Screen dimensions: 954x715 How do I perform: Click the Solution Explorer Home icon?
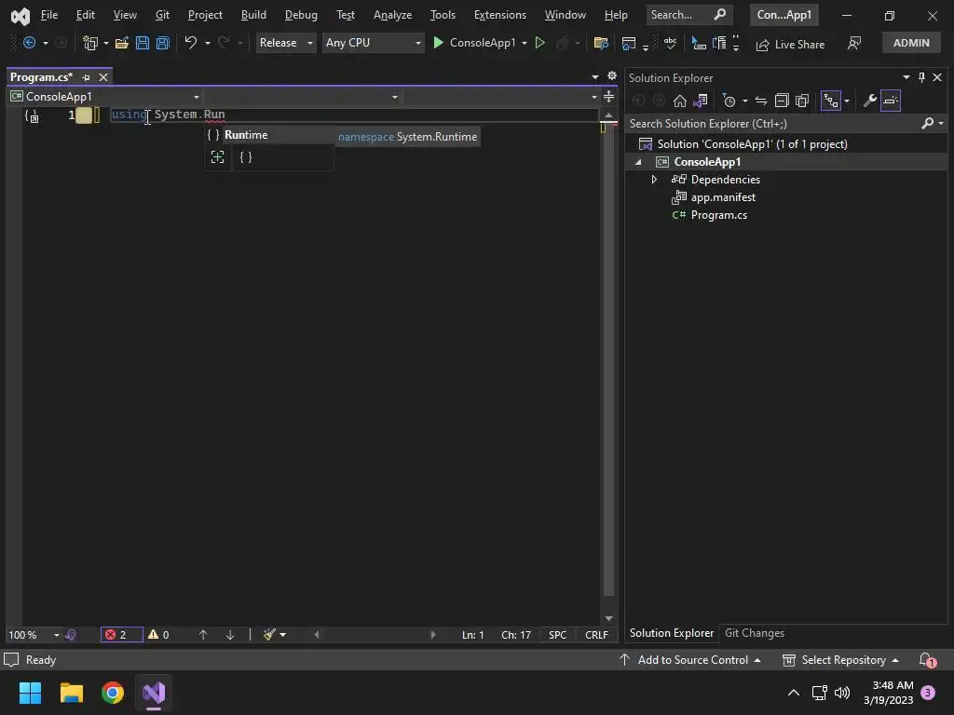[x=679, y=101]
